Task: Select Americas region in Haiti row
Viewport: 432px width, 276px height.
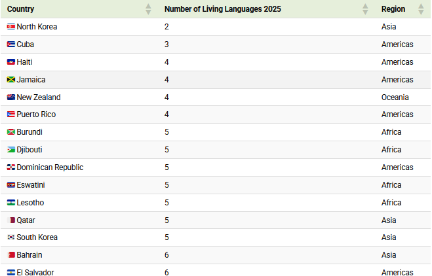Action: [x=397, y=62]
